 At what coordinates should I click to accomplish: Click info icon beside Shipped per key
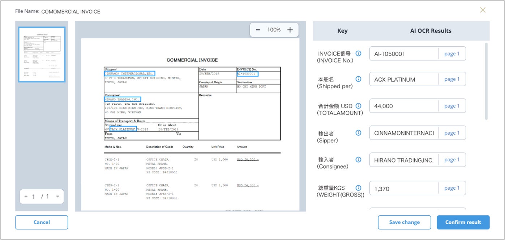[x=358, y=79]
